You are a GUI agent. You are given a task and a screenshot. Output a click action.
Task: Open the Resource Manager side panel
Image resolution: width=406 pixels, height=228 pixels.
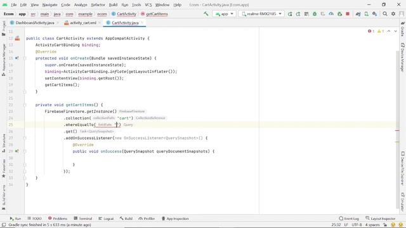pos(4,60)
